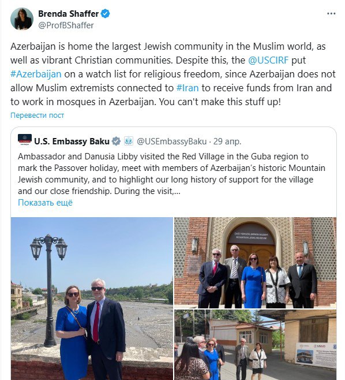Screen dimensions: 345x380
Task: Click 'Перевести пост' to translate the post
Action: click(37, 115)
